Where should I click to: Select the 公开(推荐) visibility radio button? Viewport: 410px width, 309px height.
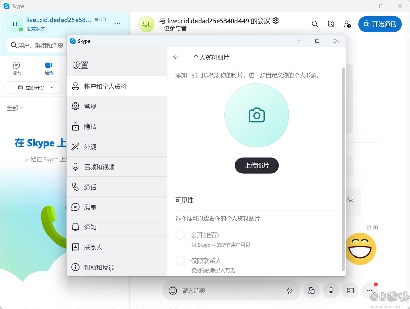pyautogui.click(x=180, y=235)
